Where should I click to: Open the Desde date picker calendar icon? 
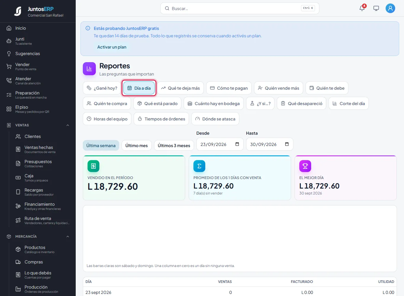(237, 144)
